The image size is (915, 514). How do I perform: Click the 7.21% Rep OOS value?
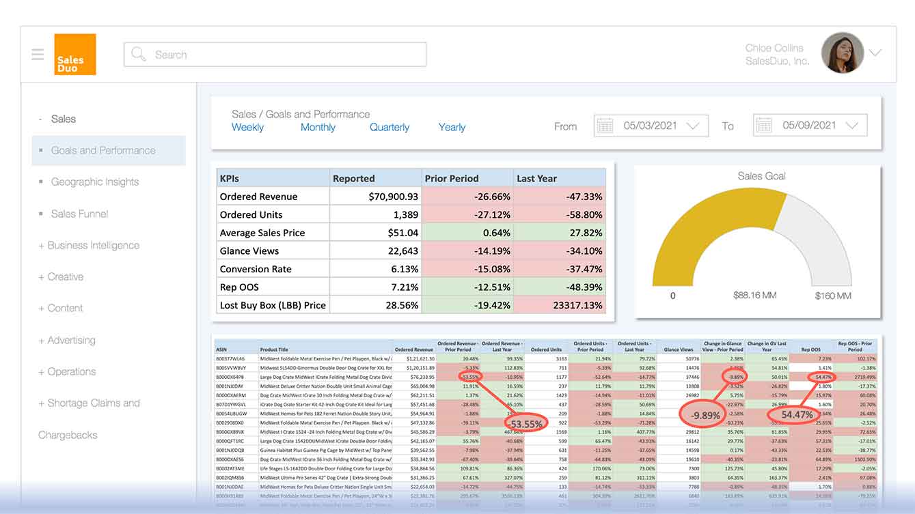pos(375,287)
